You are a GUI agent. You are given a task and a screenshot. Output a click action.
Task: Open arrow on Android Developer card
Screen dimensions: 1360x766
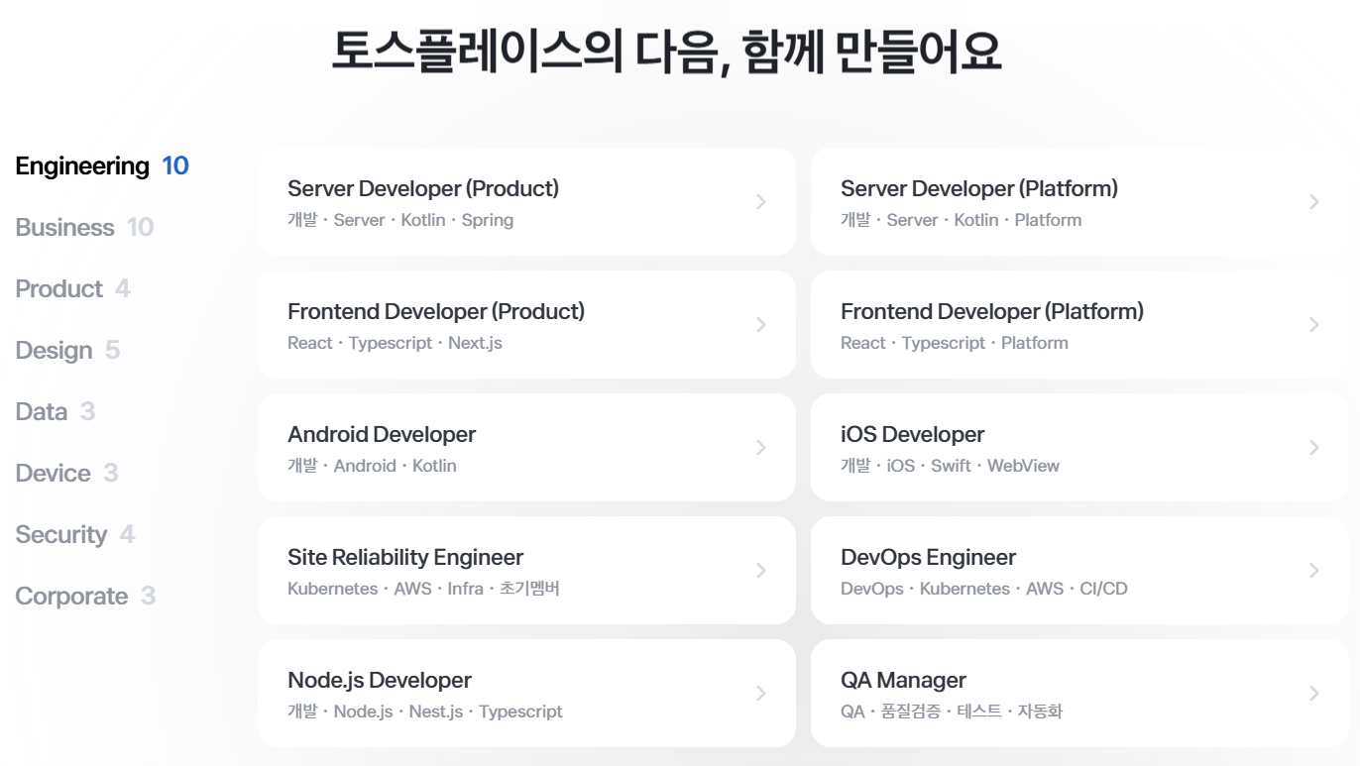[x=761, y=448]
